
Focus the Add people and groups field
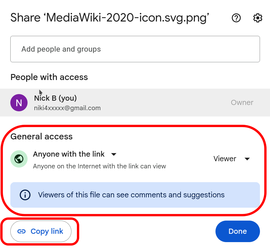[135, 49]
